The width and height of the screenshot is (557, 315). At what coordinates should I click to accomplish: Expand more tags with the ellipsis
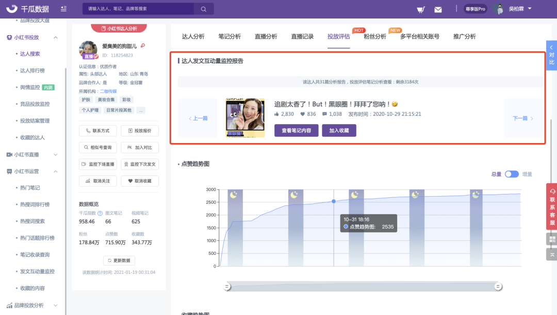coord(141,110)
